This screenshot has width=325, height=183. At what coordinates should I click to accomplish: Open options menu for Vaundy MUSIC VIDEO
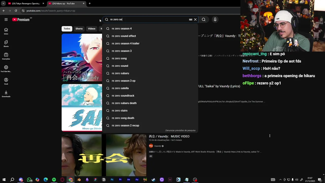(x=270, y=136)
